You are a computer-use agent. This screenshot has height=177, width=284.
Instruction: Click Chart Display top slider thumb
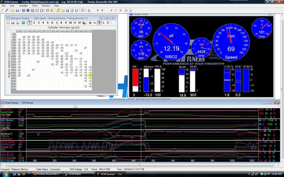click(x=75, y=106)
